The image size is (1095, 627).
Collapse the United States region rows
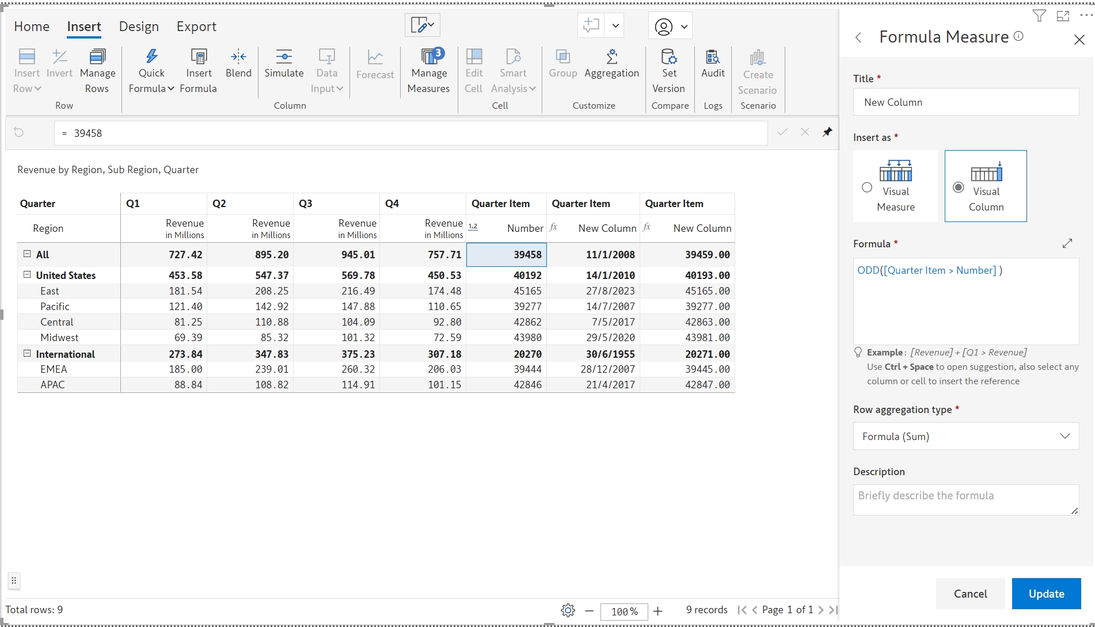(x=27, y=275)
